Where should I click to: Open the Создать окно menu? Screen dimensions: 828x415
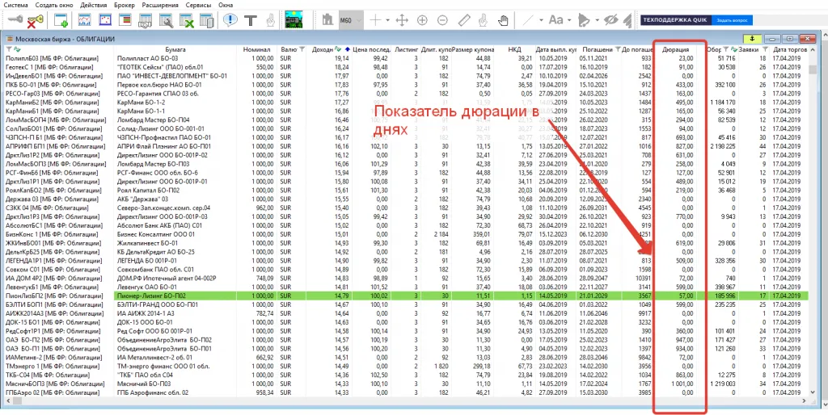[x=54, y=5]
